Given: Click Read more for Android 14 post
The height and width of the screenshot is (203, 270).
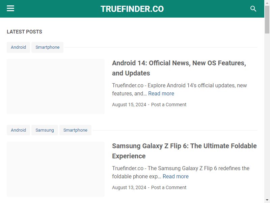Looking at the screenshot, I should [161, 94].
